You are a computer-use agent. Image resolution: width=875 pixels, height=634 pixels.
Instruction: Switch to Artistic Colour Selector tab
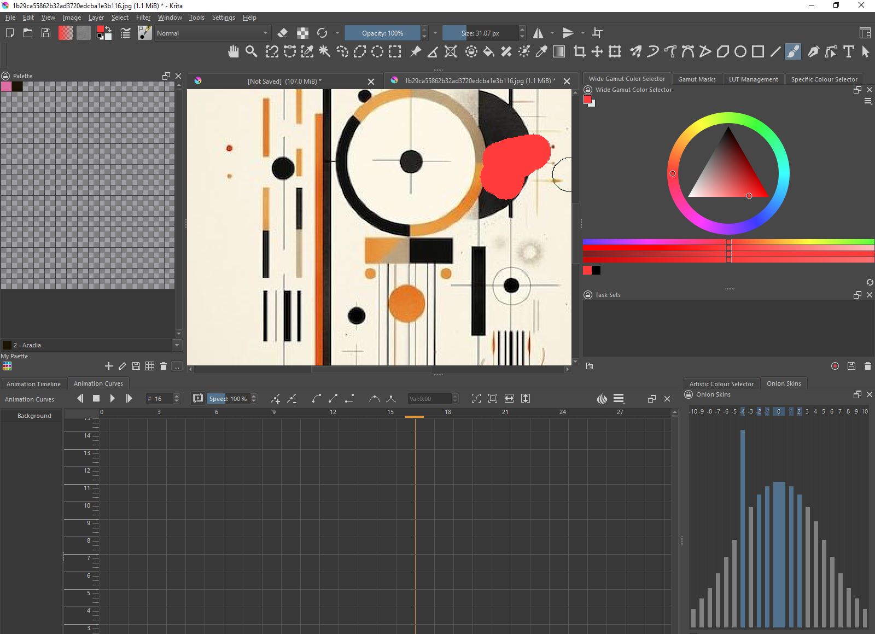[721, 384]
